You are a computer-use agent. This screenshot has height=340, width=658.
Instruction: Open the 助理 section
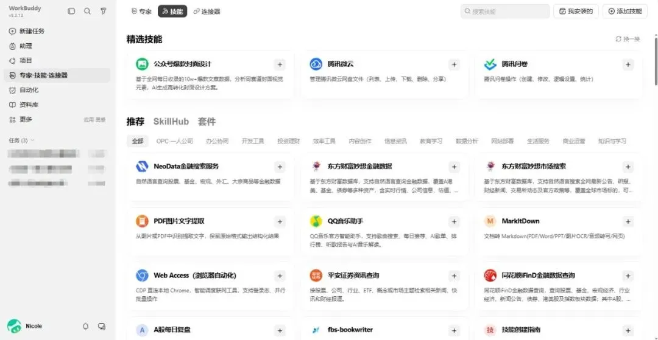pos(57,46)
